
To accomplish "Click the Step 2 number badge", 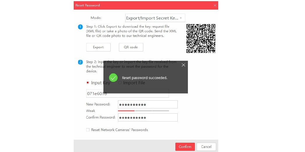I will [x=80, y=62].
